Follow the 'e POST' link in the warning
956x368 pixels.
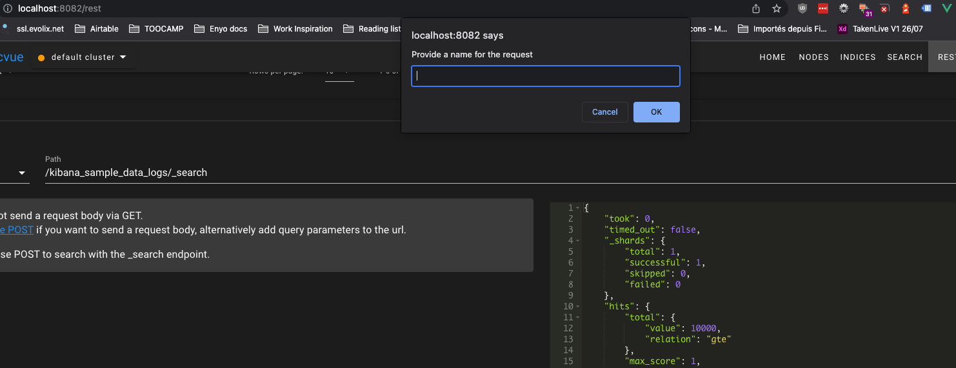pos(17,229)
